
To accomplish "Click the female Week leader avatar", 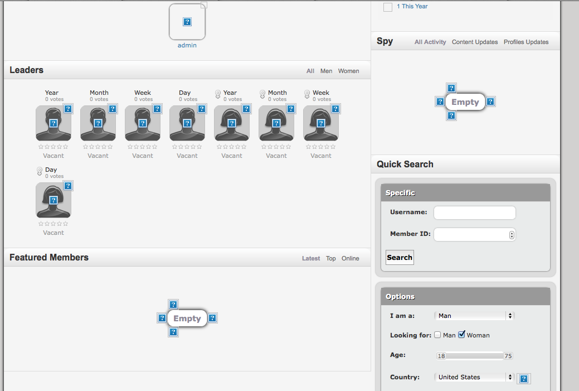I will click(x=321, y=123).
